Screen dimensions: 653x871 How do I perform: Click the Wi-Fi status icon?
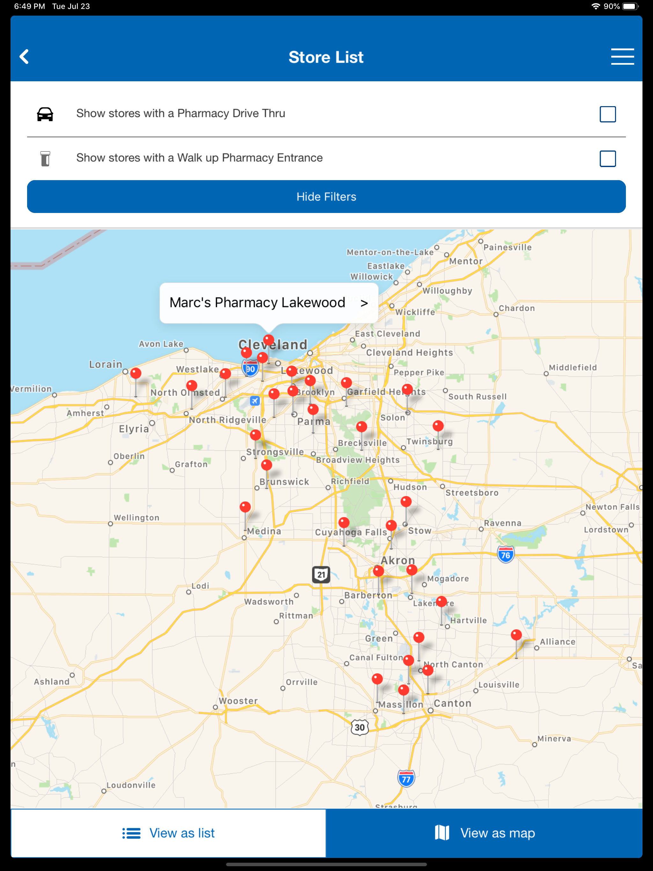(596, 6)
